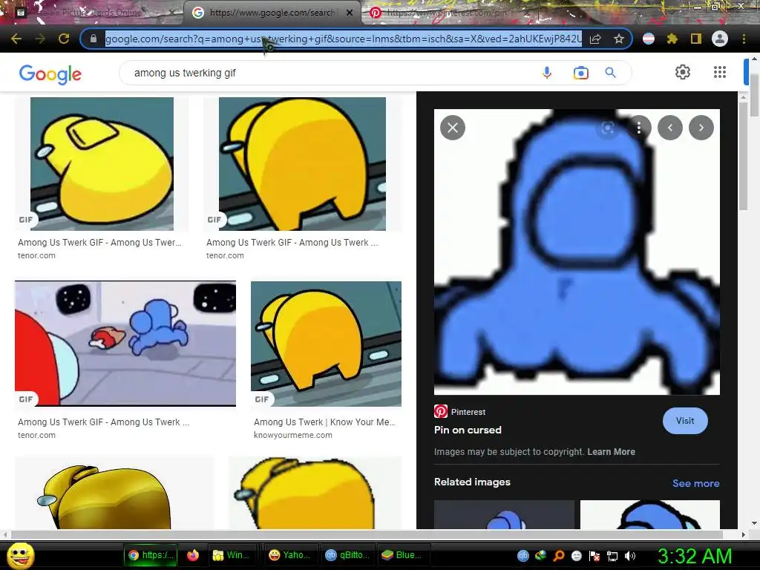This screenshot has width=760, height=570.
Task: Close the Google search tab
Action: 350,13
